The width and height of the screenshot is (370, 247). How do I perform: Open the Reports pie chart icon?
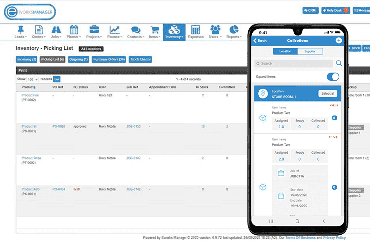click(x=234, y=31)
